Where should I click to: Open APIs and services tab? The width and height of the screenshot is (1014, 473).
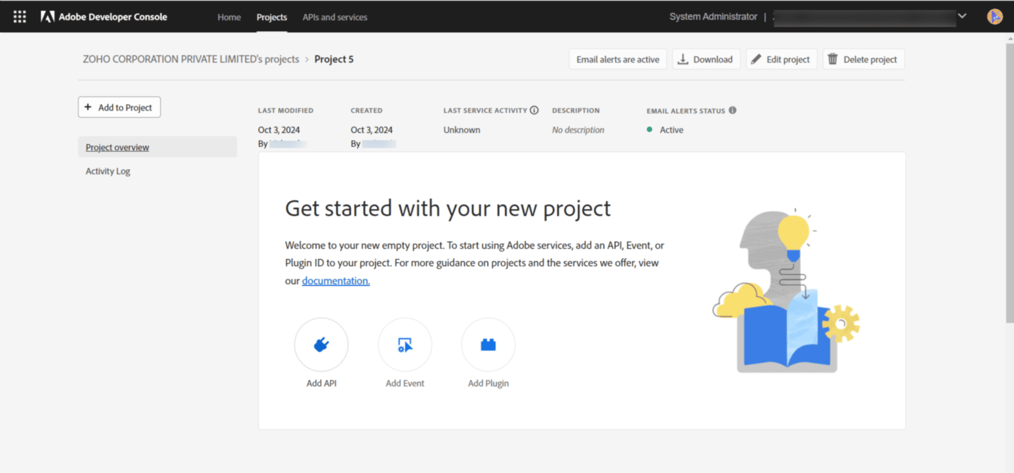[334, 17]
